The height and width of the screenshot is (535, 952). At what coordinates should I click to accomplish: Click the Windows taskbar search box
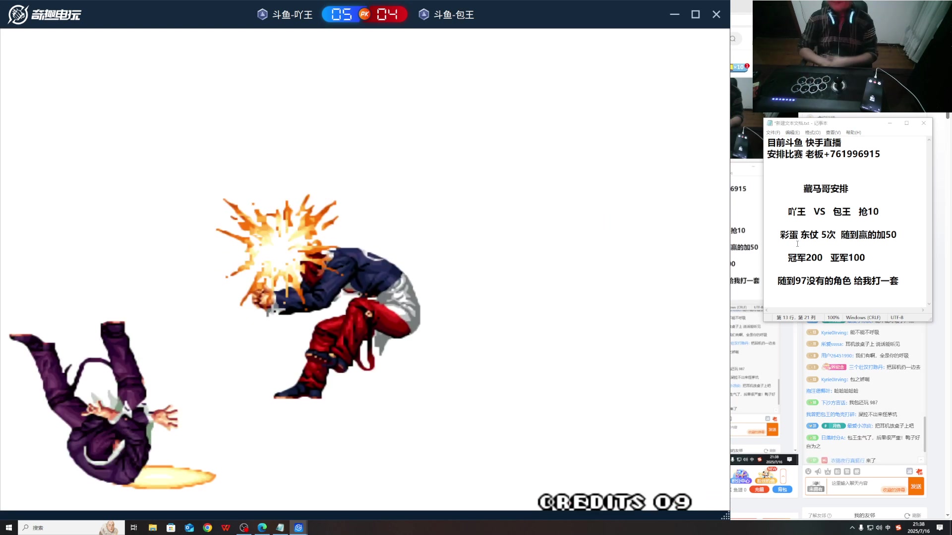pos(71,528)
